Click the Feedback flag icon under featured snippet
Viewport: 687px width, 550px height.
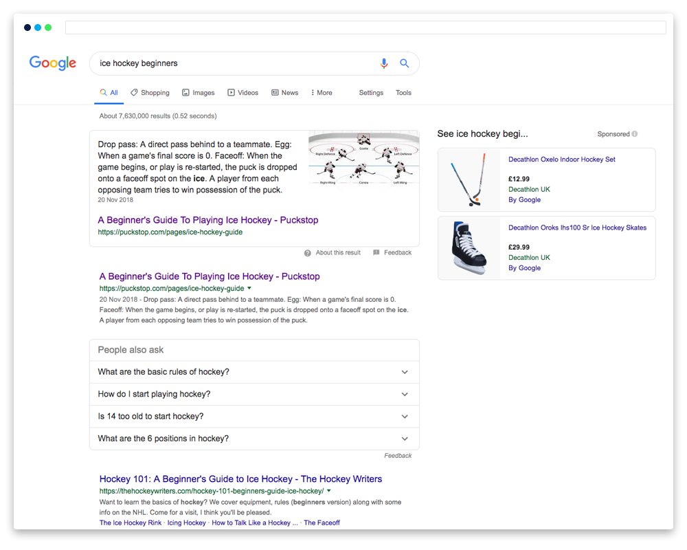point(376,253)
